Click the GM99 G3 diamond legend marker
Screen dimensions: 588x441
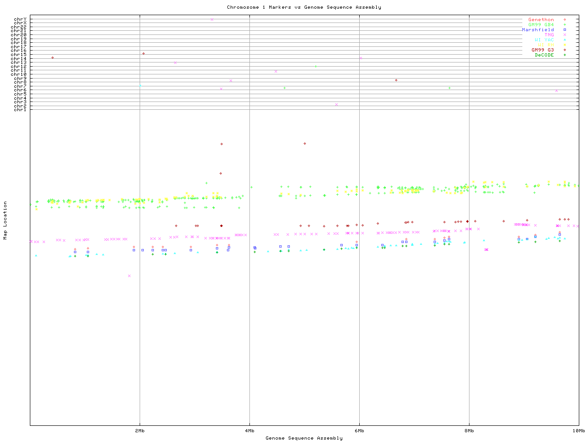[565, 50]
